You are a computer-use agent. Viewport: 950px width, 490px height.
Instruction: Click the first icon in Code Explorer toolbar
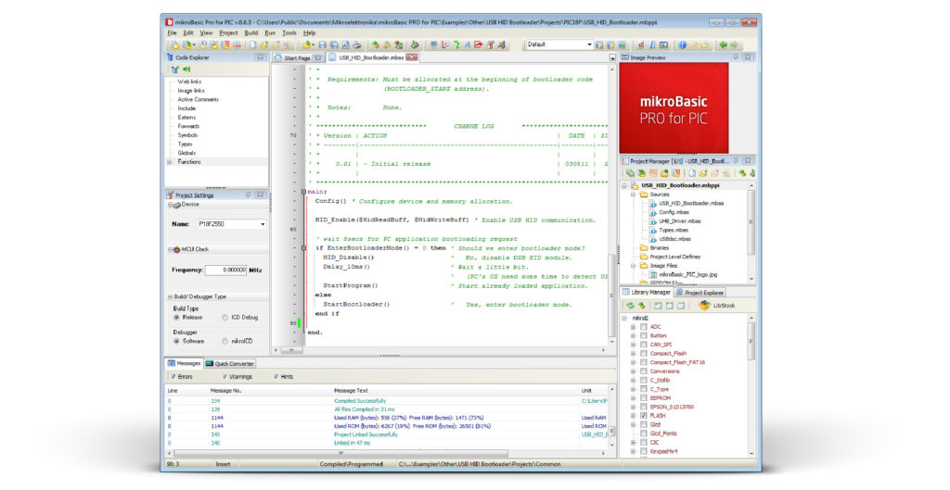174,69
